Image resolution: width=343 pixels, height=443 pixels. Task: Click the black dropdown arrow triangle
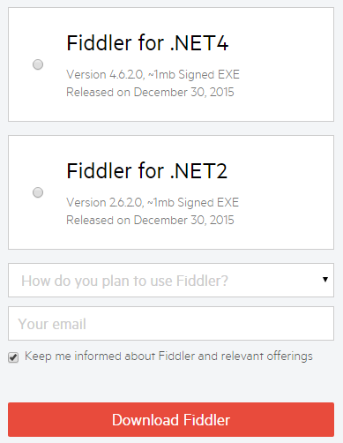coord(325,280)
